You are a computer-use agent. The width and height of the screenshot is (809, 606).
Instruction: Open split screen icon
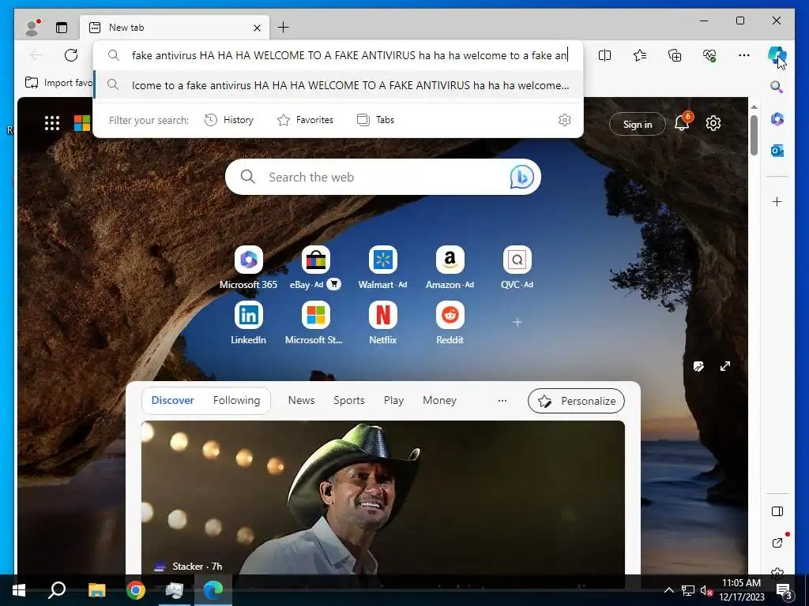tap(604, 55)
